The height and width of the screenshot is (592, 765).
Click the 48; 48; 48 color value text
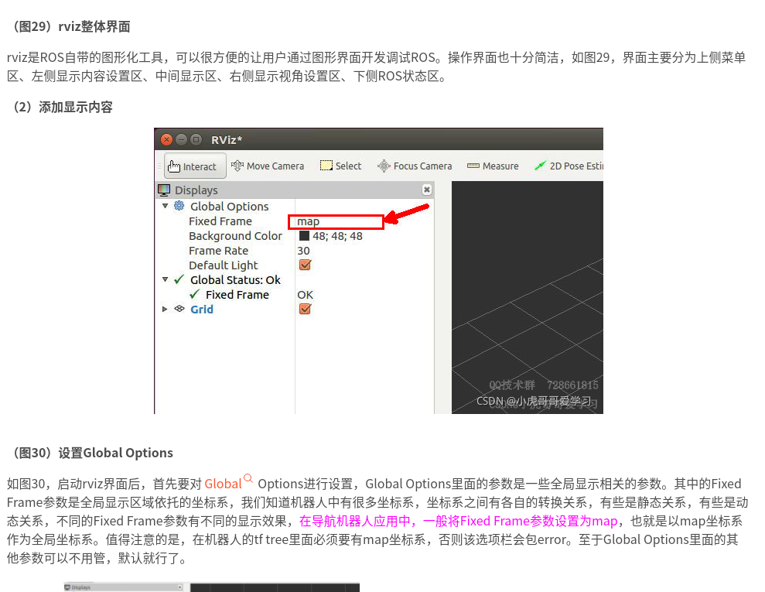[x=337, y=236]
